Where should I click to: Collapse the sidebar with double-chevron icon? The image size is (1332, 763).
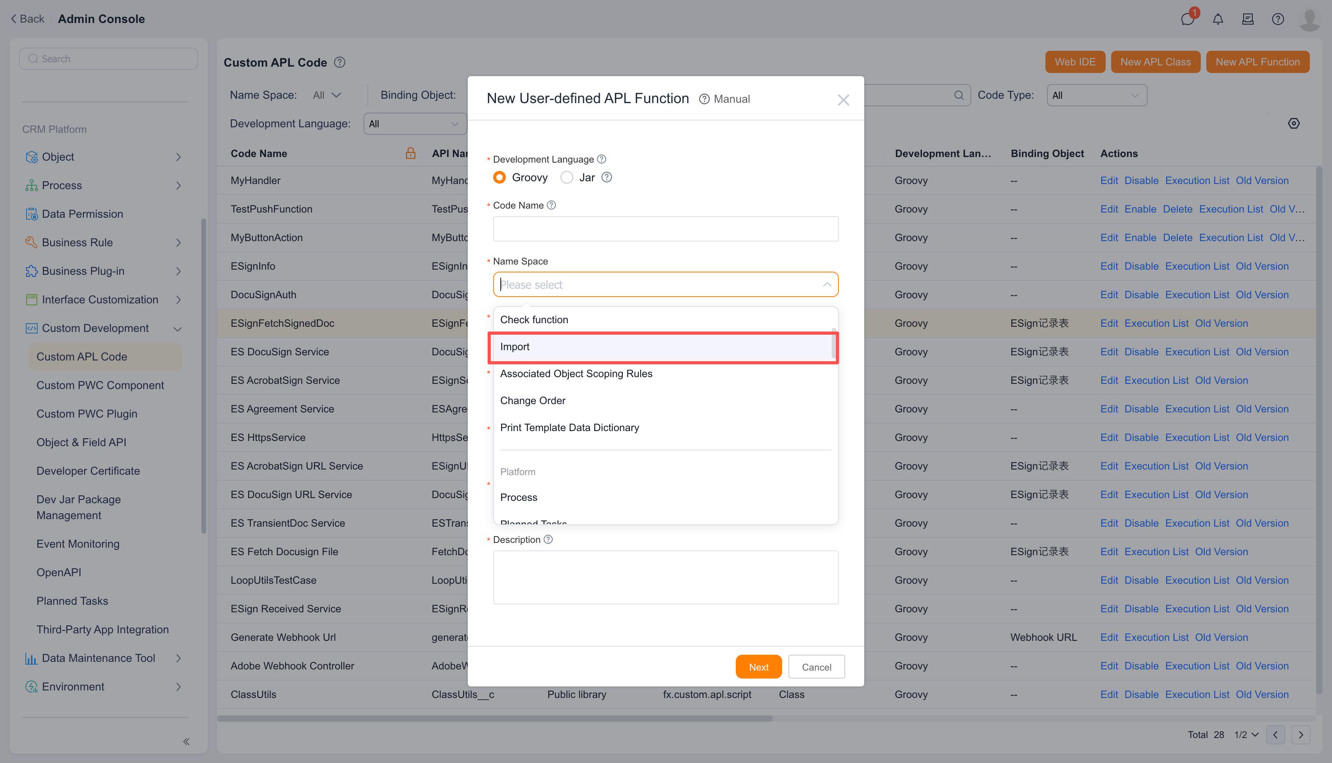click(186, 741)
